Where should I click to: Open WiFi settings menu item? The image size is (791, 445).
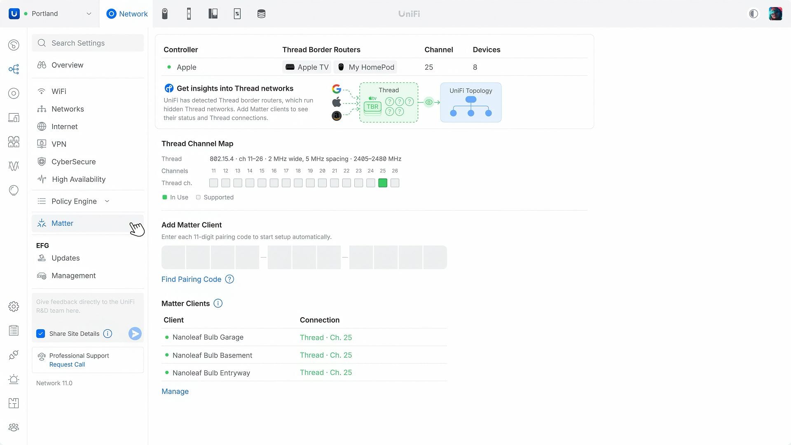pyautogui.click(x=88, y=91)
